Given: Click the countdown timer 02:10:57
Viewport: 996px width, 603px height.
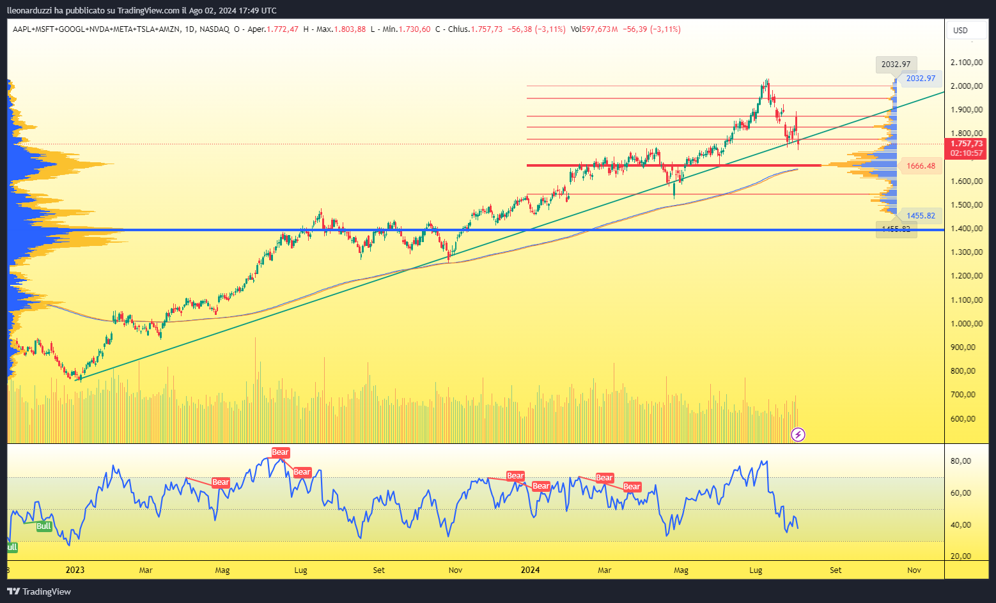Looking at the screenshot, I should 967,153.
